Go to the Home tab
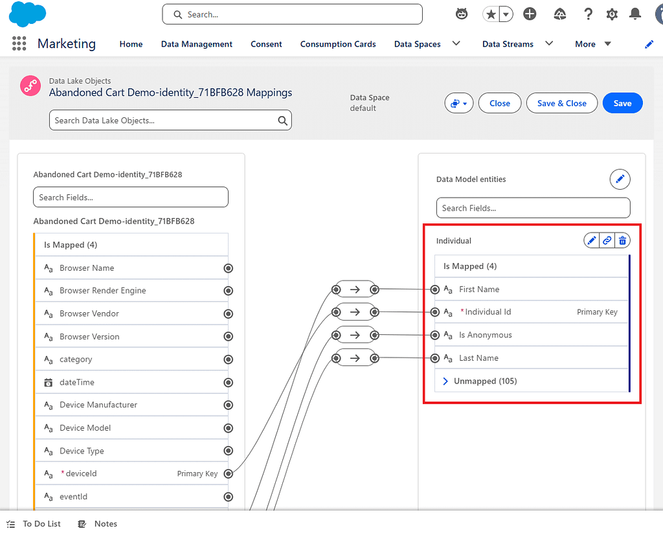Viewport: 663px width, 535px height. coord(131,44)
